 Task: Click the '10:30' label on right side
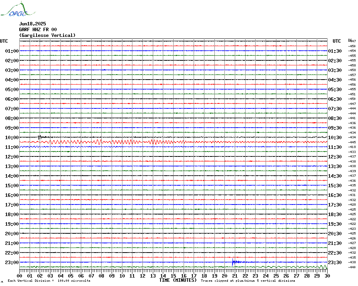click(335, 137)
